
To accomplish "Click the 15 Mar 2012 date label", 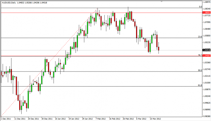I will click(x=155, y=119).
